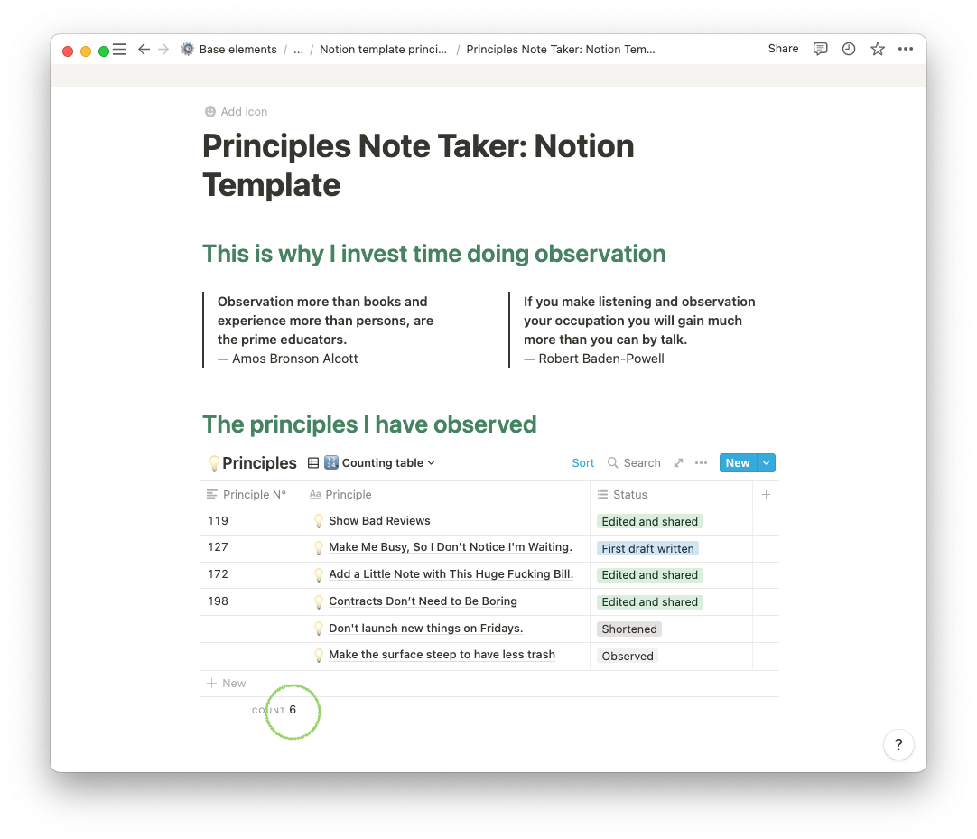Open Principles database as full page
This screenshot has width=977, height=839.
point(679,463)
